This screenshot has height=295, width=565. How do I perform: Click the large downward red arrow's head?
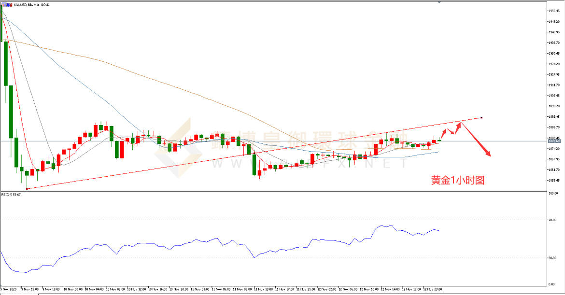[x=490, y=155]
